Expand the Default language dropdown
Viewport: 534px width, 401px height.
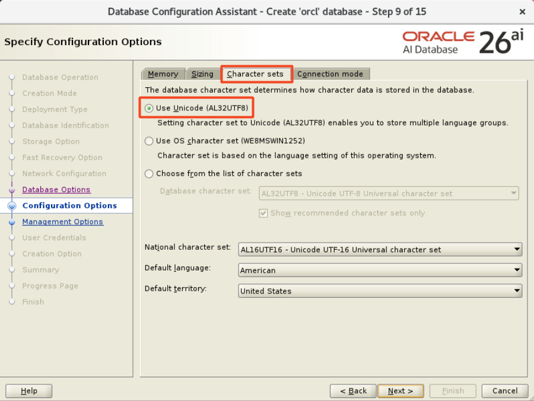(x=380, y=270)
